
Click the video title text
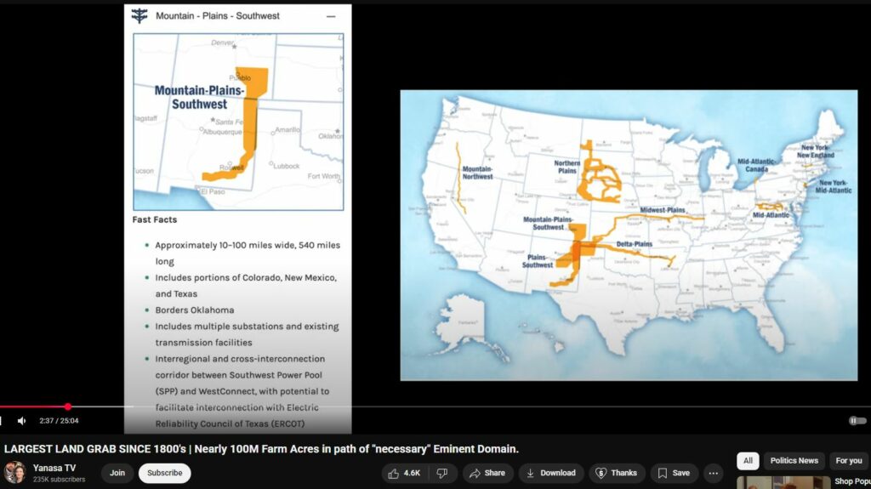[x=261, y=449]
